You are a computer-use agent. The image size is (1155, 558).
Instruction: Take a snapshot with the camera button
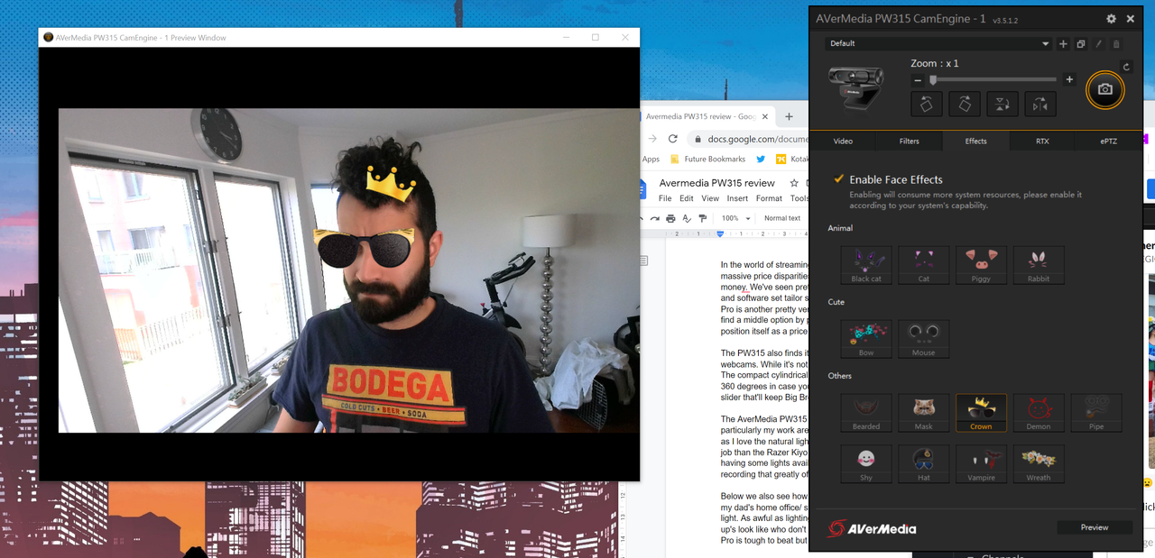[x=1104, y=89]
